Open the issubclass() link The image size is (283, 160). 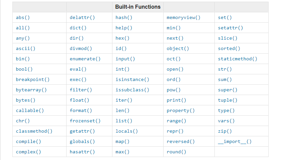132,90
